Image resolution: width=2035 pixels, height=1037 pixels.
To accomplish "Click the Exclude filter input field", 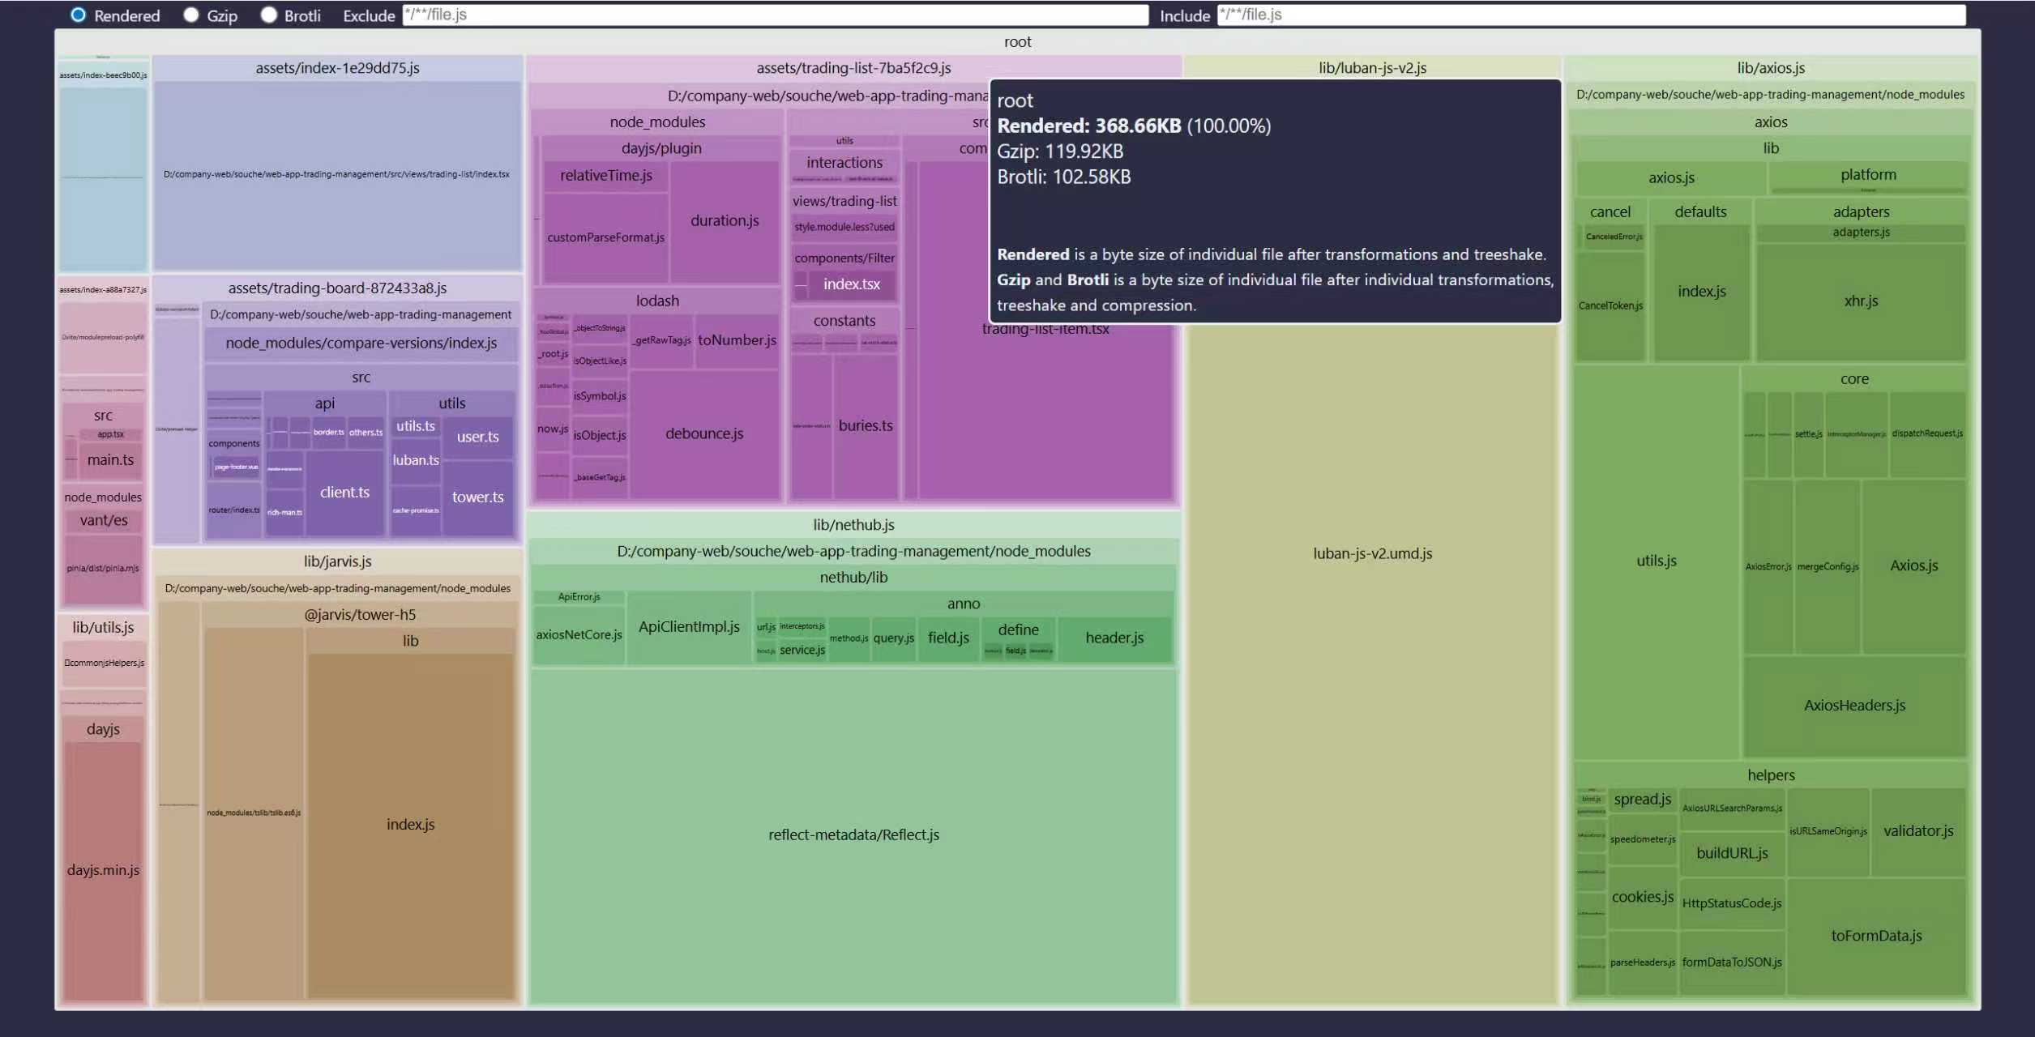I will coord(775,15).
